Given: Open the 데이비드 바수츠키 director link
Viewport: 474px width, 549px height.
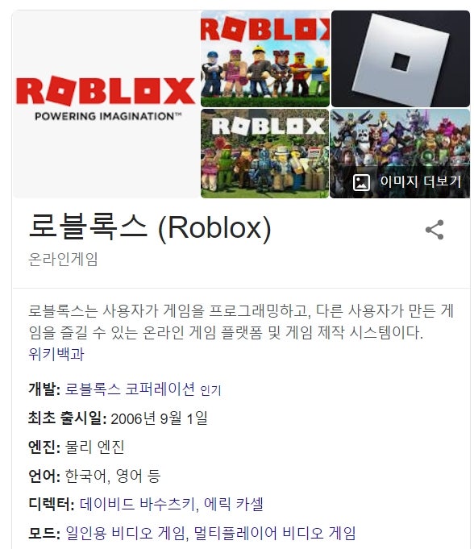Looking at the screenshot, I should click(x=137, y=504).
